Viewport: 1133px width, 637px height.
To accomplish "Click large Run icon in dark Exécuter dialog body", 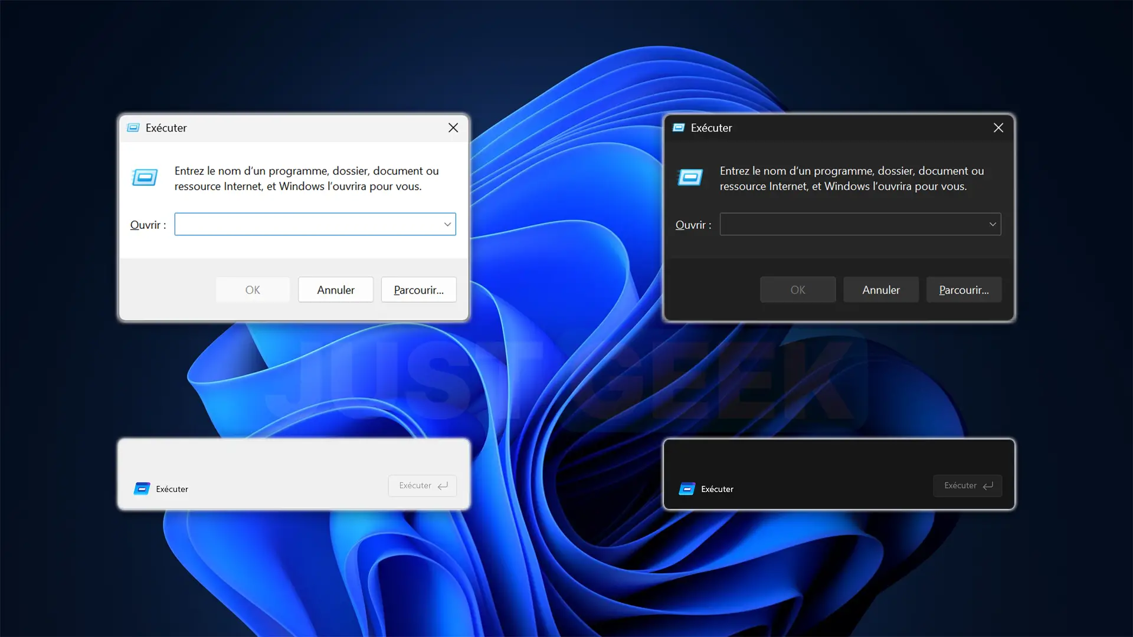I will pos(690,178).
